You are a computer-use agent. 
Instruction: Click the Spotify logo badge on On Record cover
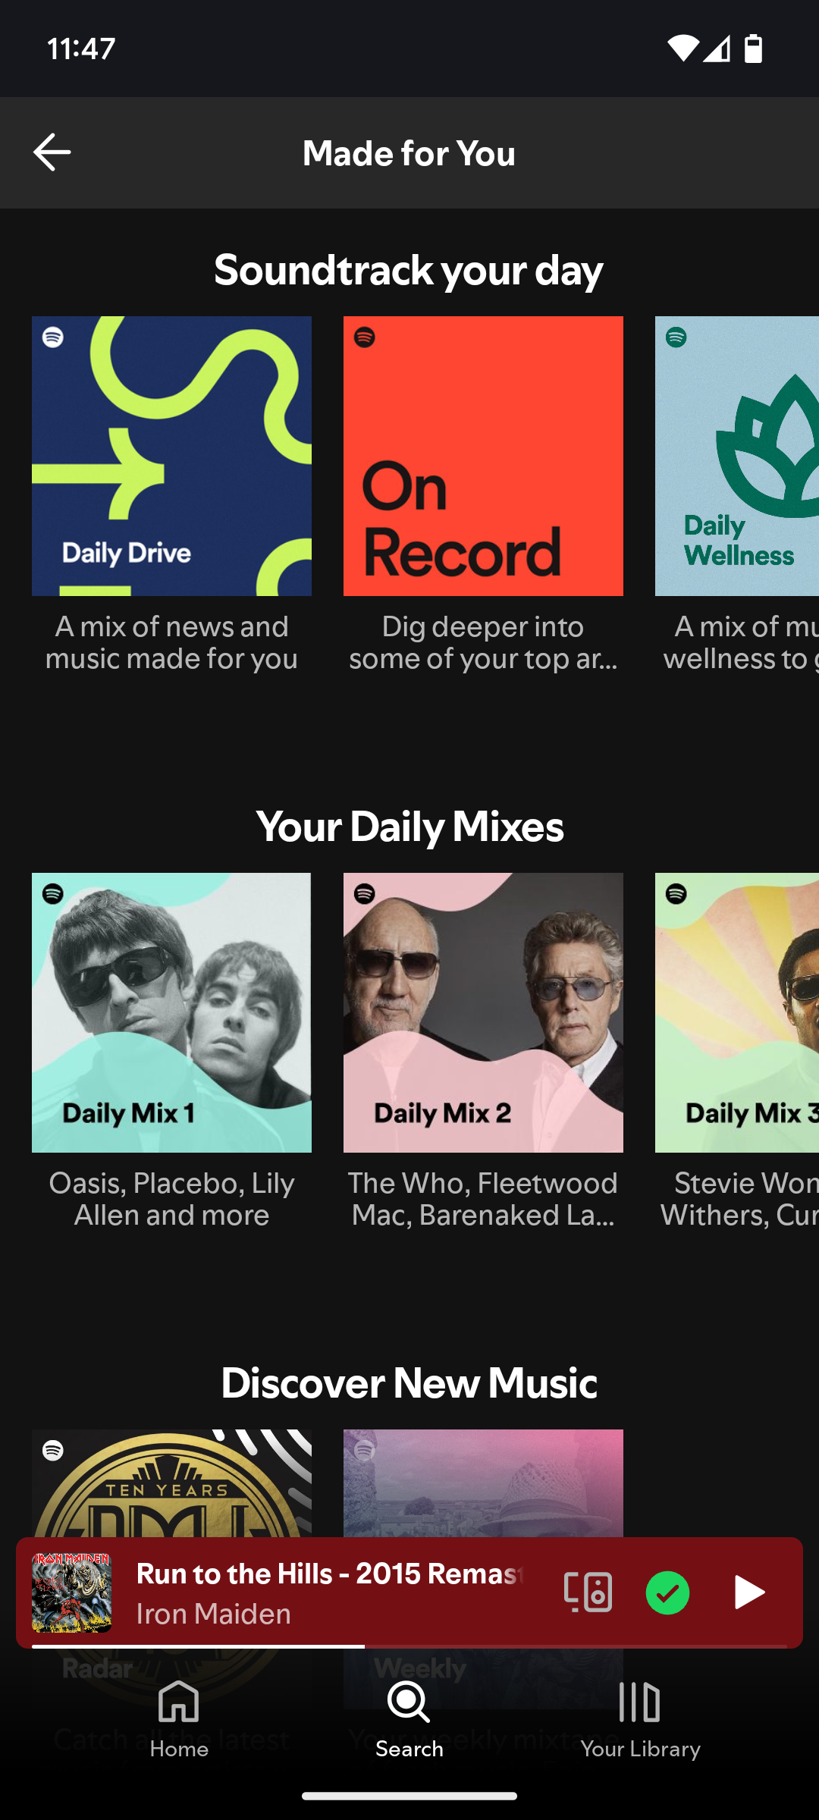(x=365, y=338)
